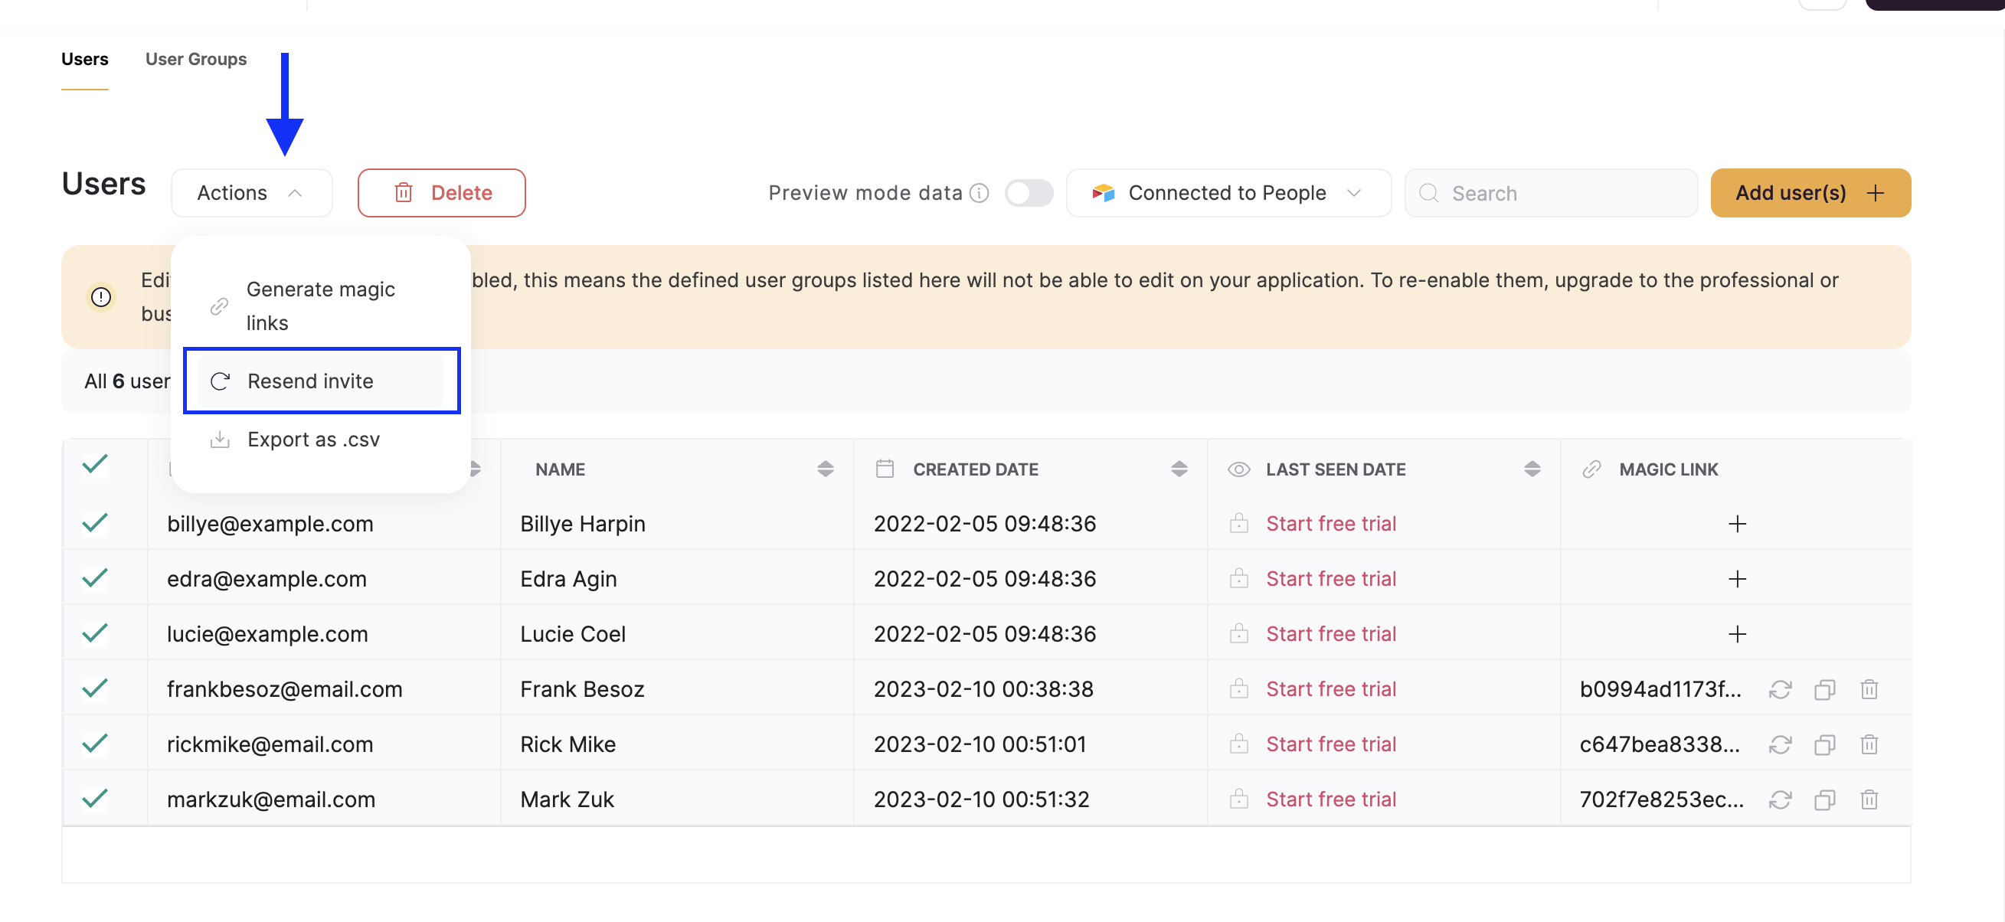
Task: Start free trial for Billye Harpin
Action: (x=1331, y=524)
